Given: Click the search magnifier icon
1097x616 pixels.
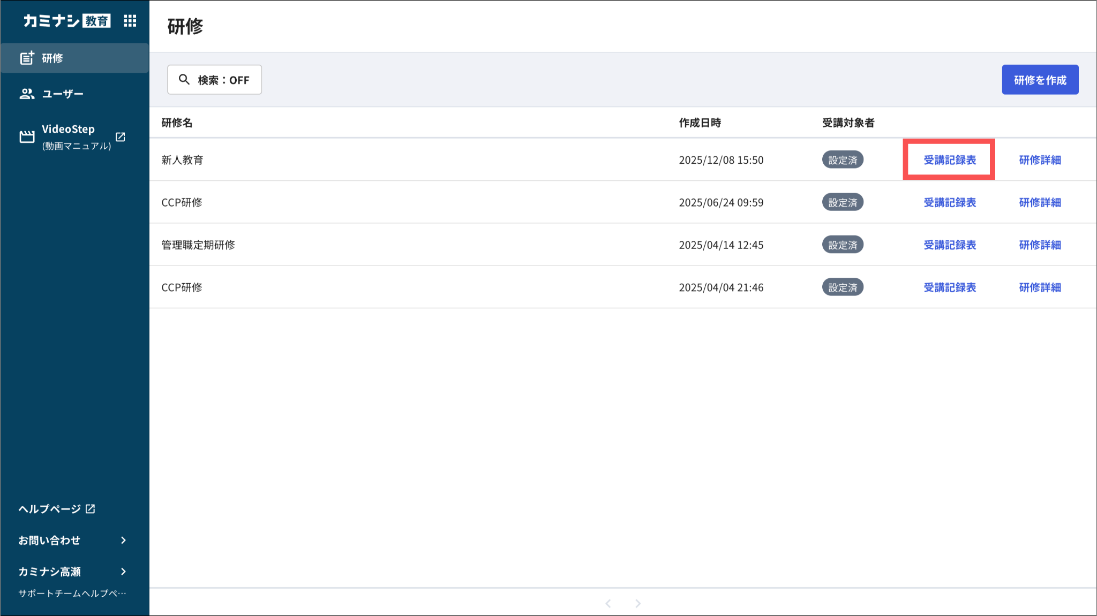Looking at the screenshot, I should click(184, 80).
